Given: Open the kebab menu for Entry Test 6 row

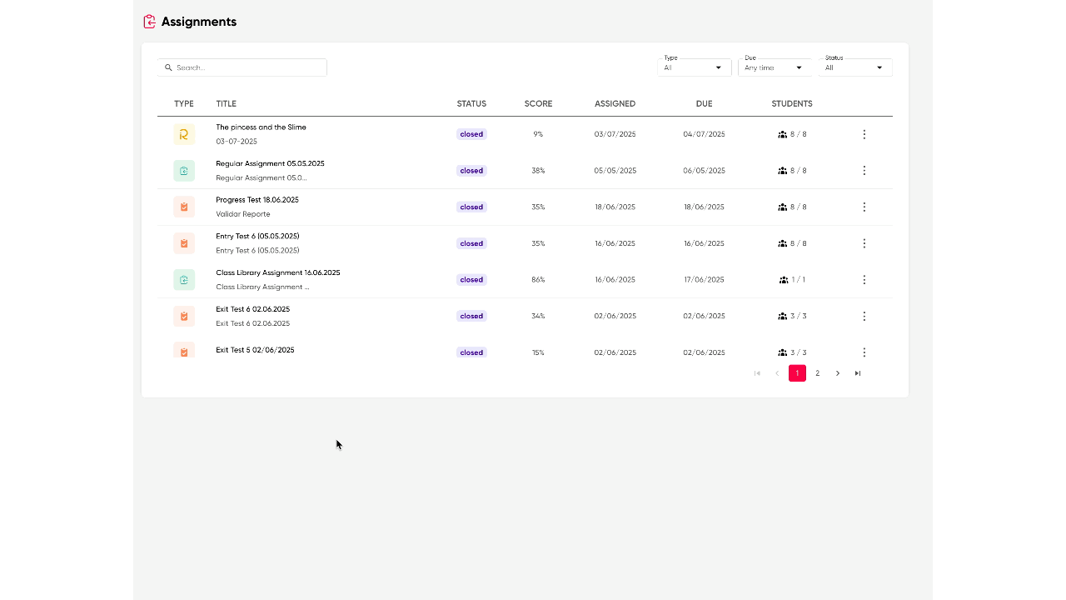Looking at the screenshot, I should point(864,243).
